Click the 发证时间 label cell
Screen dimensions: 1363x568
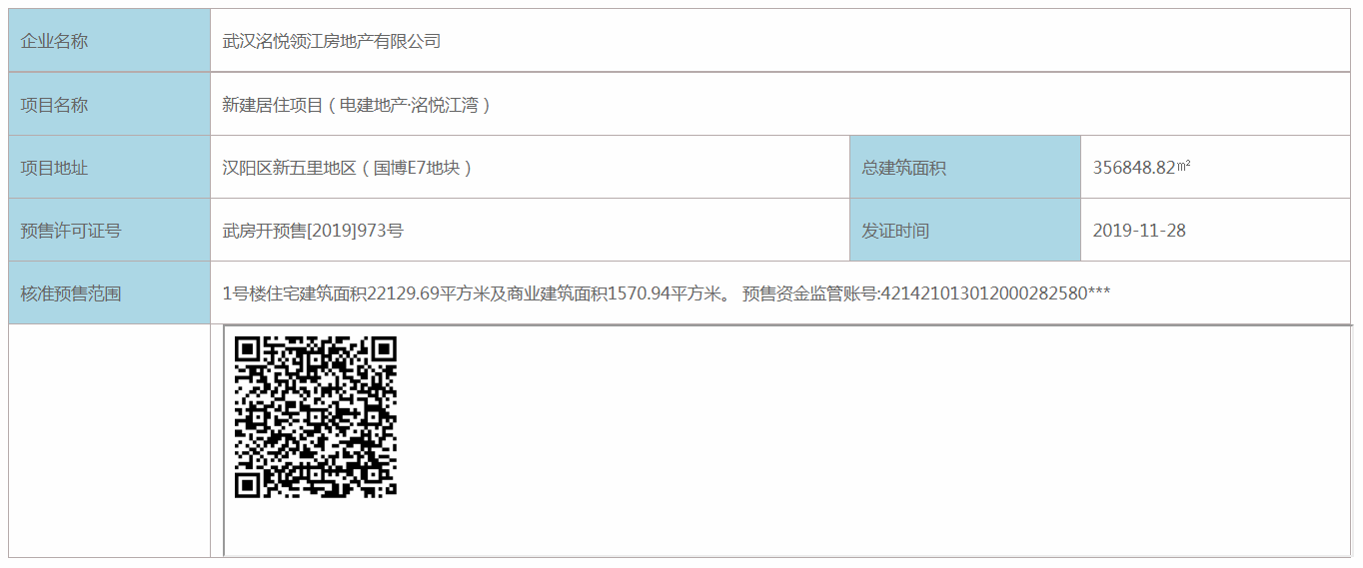[x=965, y=230]
